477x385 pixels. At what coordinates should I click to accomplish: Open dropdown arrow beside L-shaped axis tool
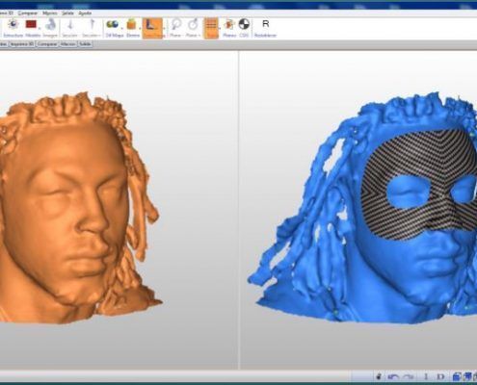pyautogui.click(x=164, y=28)
